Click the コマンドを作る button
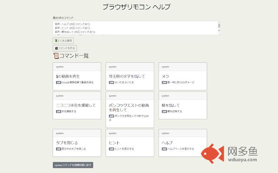The image size is (278, 173). click(x=65, y=48)
